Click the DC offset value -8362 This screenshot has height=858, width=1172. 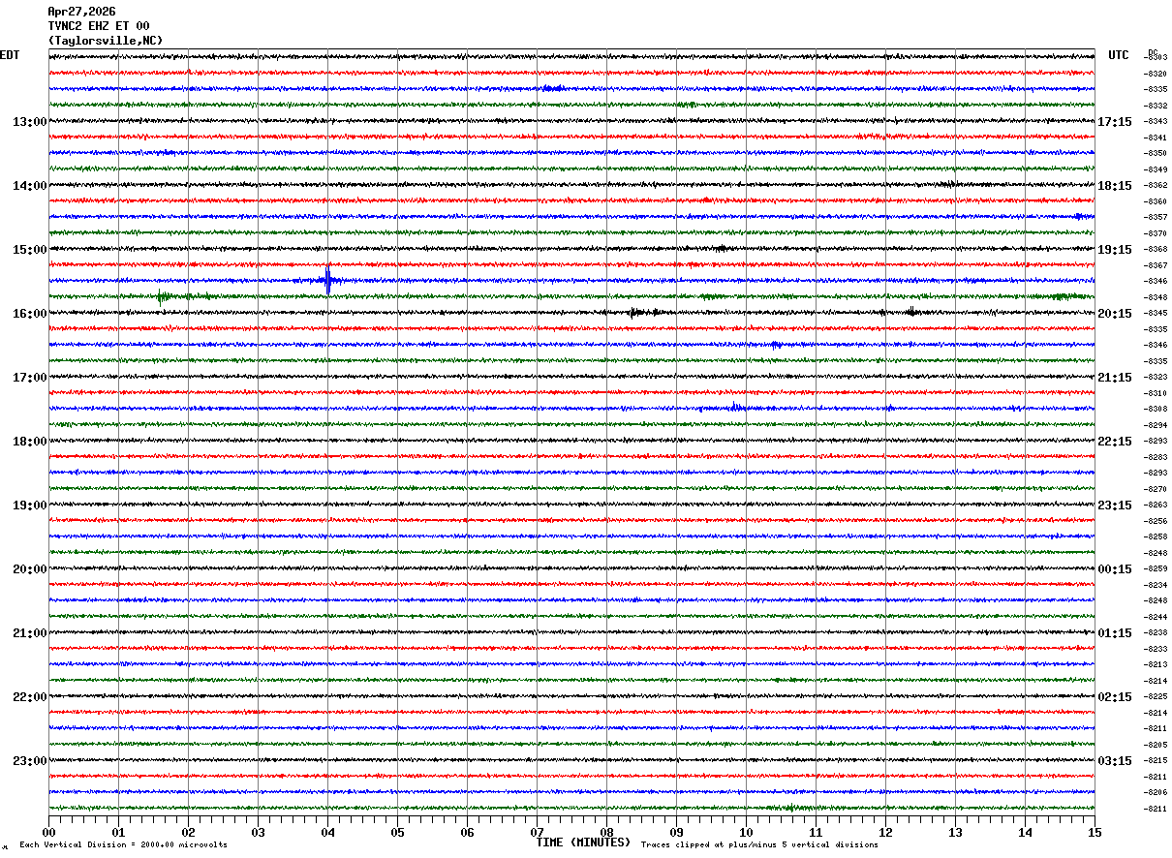point(1157,185)
